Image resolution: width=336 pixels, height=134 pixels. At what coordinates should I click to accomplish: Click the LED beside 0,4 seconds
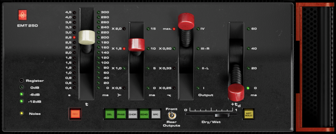pyautogui.click(x=74, y=88)
